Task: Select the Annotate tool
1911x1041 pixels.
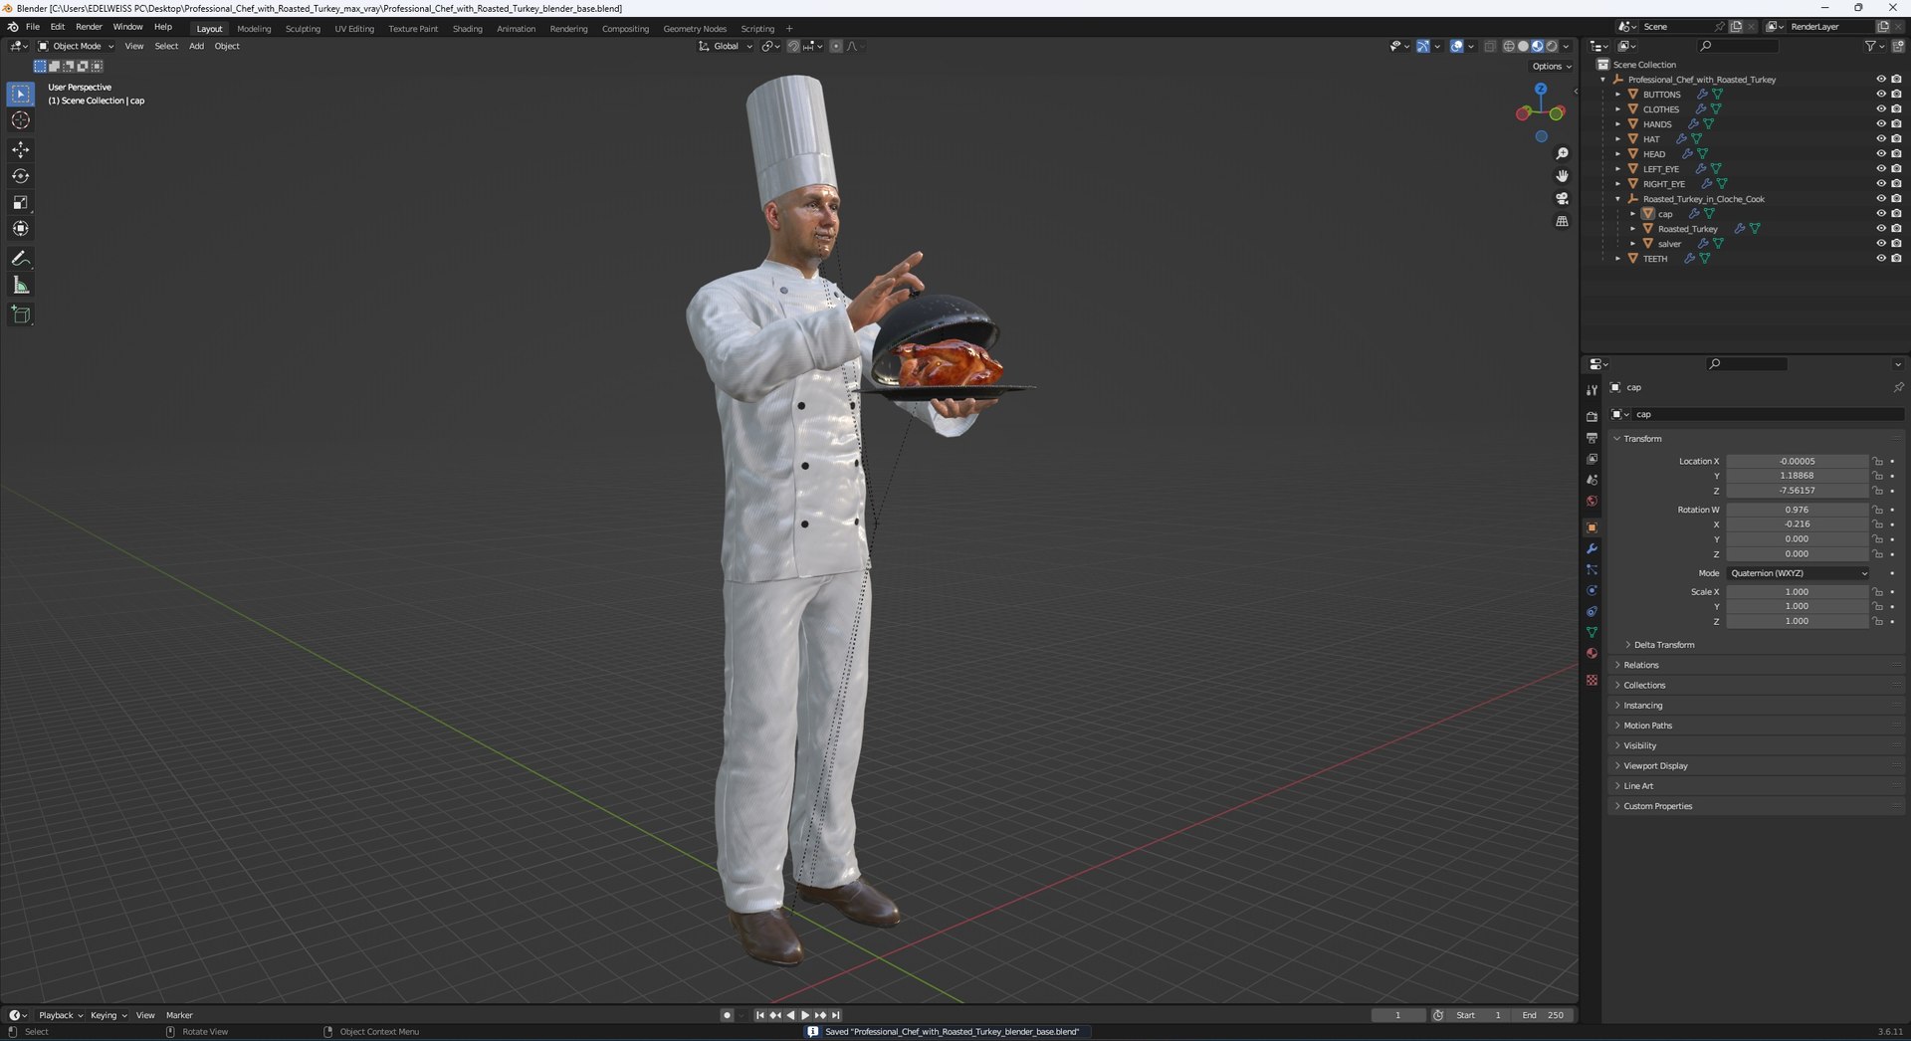Action: click(20, 259)
